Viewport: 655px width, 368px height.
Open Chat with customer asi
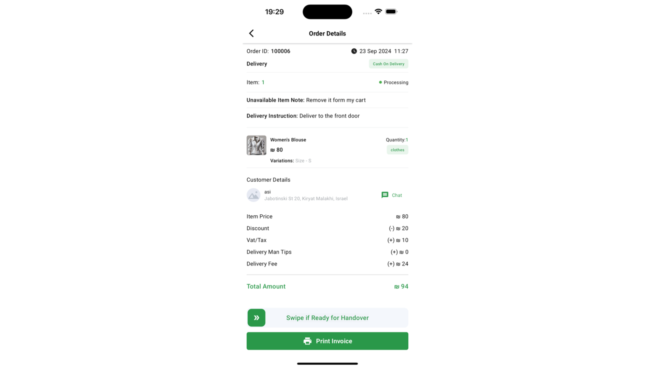coord(392,195)
